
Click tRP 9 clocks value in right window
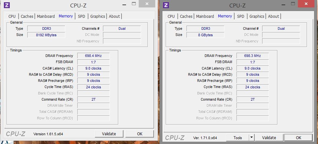point(252,81)
